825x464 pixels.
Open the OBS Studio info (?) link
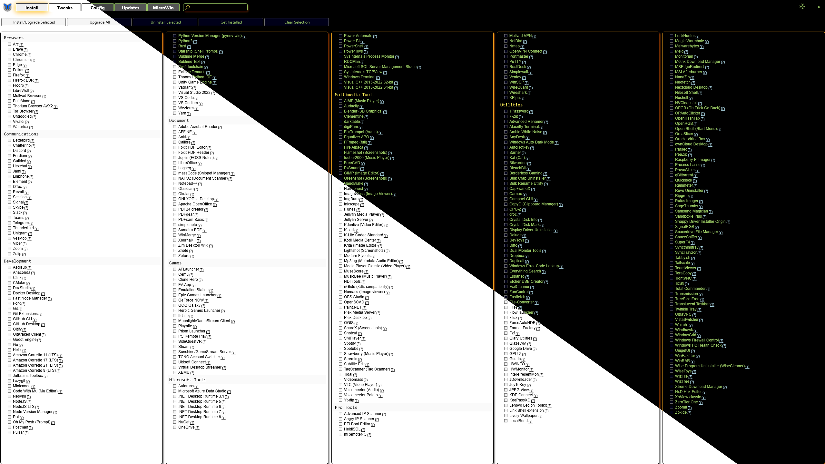click(x=367, y=297)
